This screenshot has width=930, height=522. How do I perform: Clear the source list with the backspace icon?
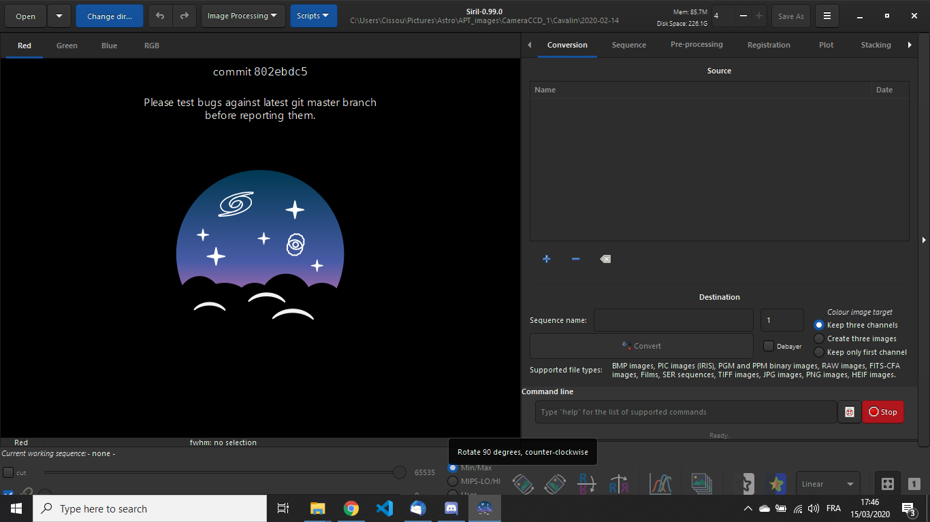[x=605, y=259]
